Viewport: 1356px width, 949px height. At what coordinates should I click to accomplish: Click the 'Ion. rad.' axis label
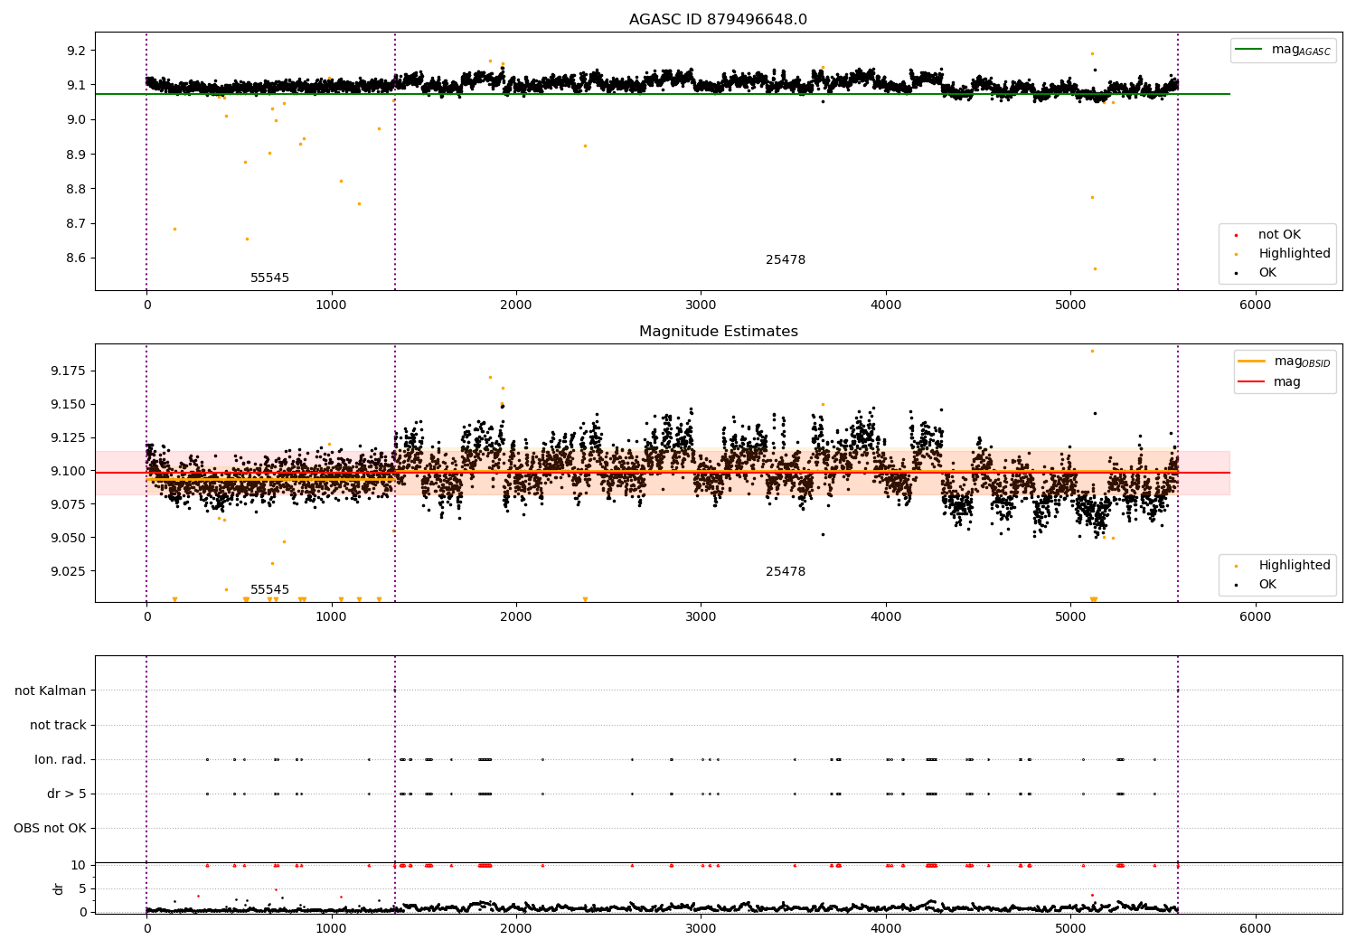pos(61,760)
